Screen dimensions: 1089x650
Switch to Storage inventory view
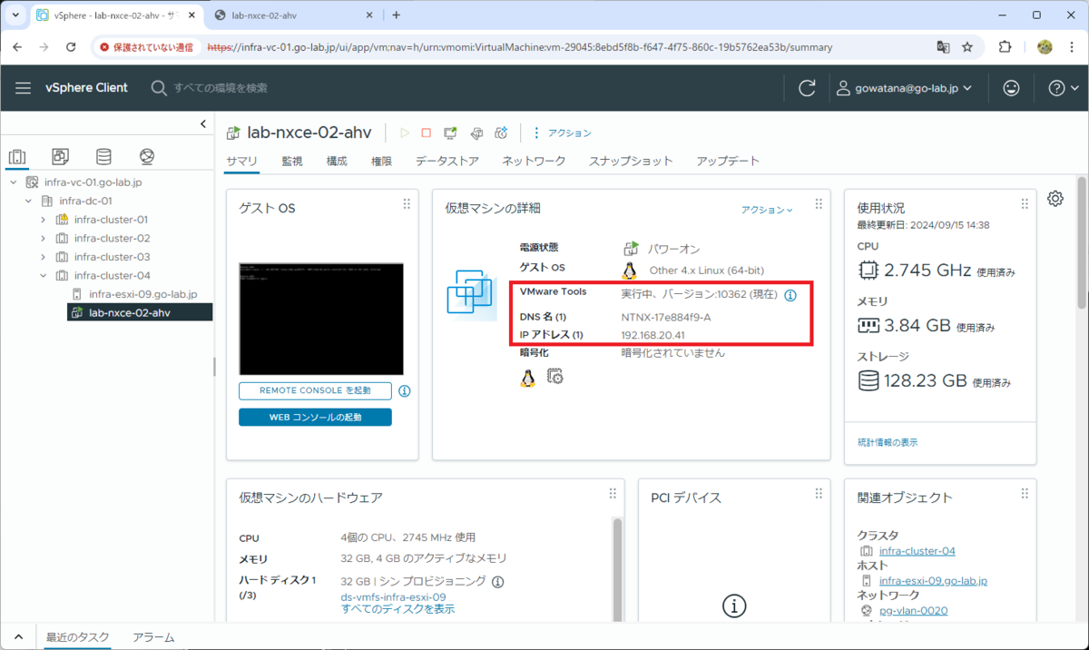(103, 157)
